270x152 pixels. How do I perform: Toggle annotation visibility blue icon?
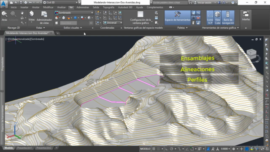[208, 149]
